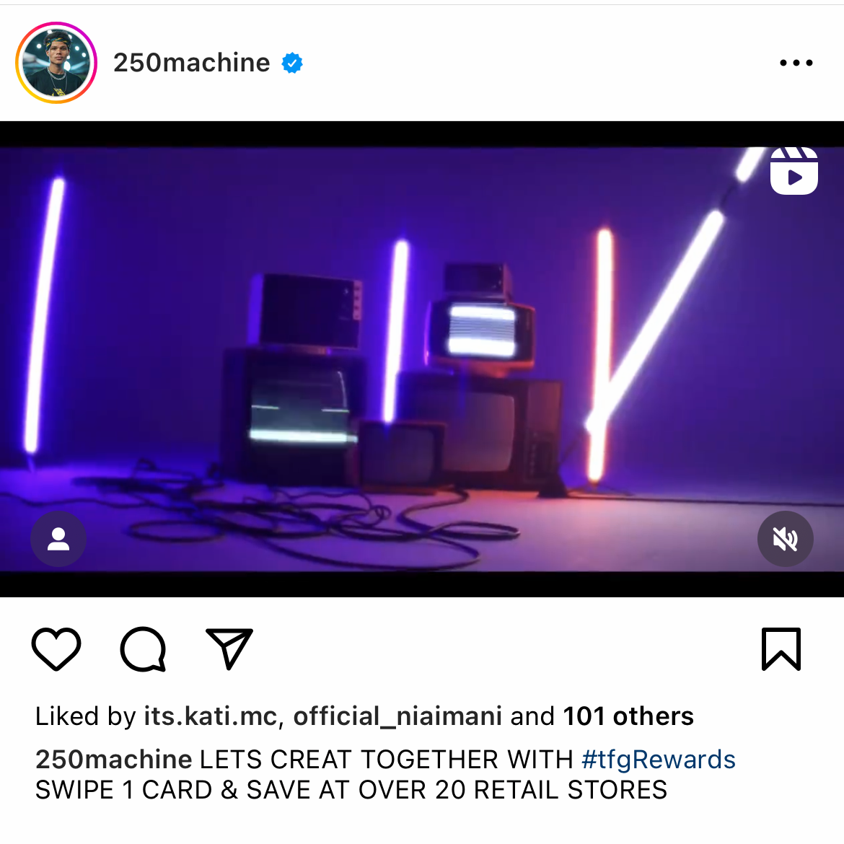This screenshot has width=844, height=844.
Task: View 250machine's story via profile picture
Action: [56, 63]
